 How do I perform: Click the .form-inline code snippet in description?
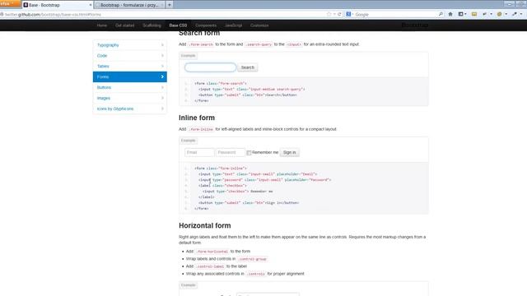201,129
